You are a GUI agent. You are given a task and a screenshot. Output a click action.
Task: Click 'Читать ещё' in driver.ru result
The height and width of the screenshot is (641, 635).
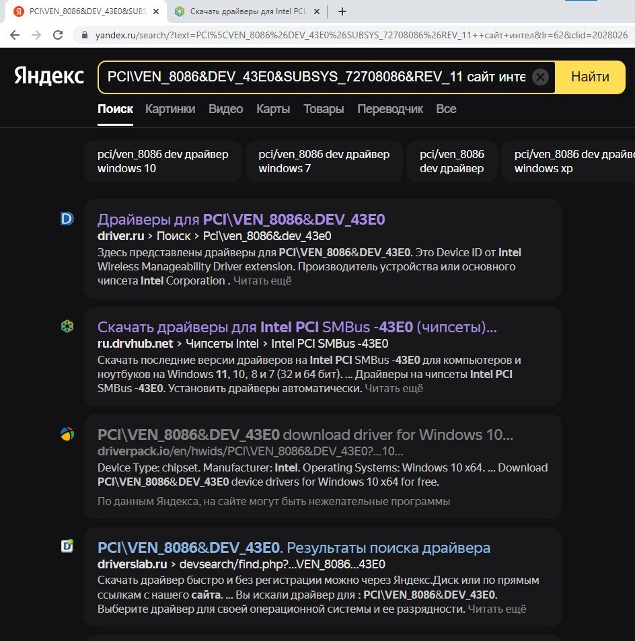pyautogui.click(x=262, y=281)
